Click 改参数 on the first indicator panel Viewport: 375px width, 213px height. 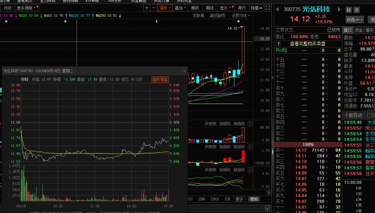click(211, 123)
